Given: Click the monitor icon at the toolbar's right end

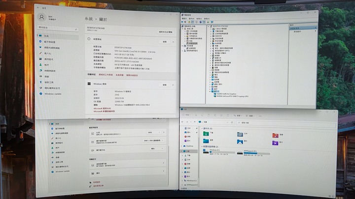Looking at the screenshot, I should 212,22.
